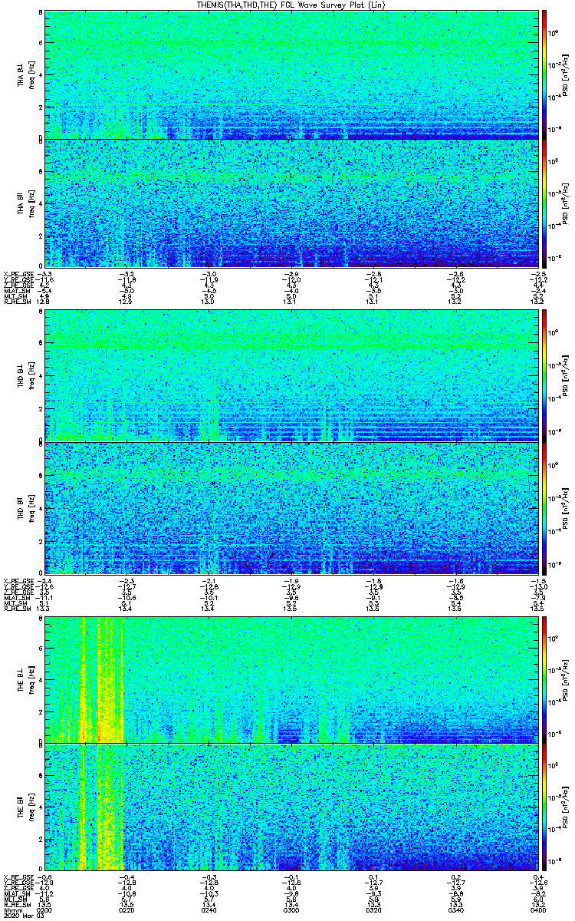Click the 0220 time tick label
Image resolution: width=575 pixels, height=921 pixels.
pos(127,910)
